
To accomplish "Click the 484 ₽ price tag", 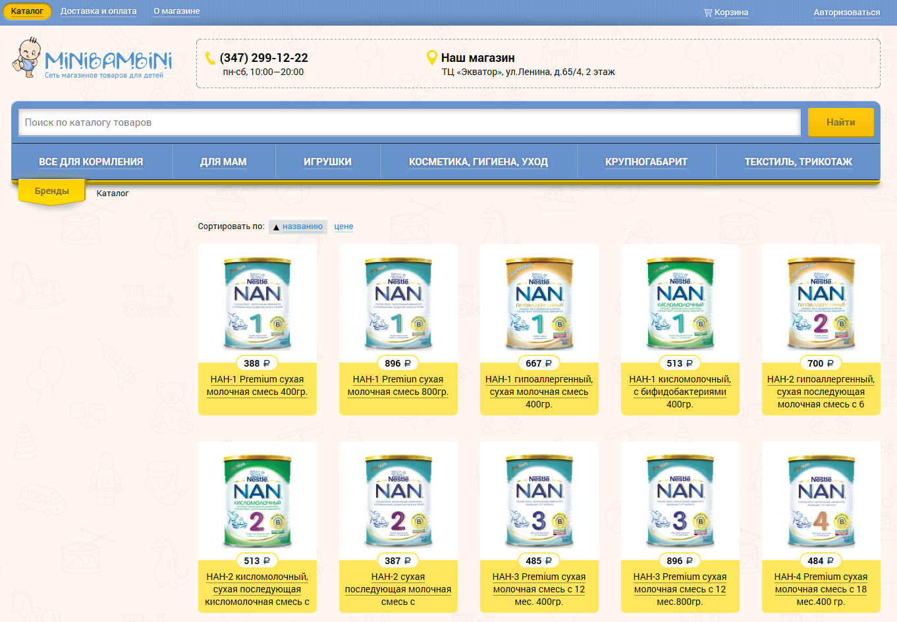I will 821,561.
